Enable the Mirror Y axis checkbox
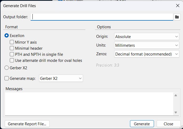The width and height of the screenshot is (183, 129). coord(12,42)
